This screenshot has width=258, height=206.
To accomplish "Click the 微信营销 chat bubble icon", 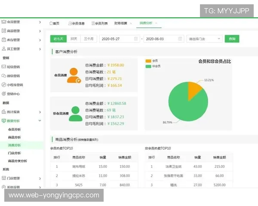I will coord(4,76).
